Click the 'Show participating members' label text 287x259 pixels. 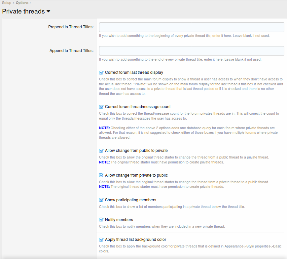coord(130,200)
